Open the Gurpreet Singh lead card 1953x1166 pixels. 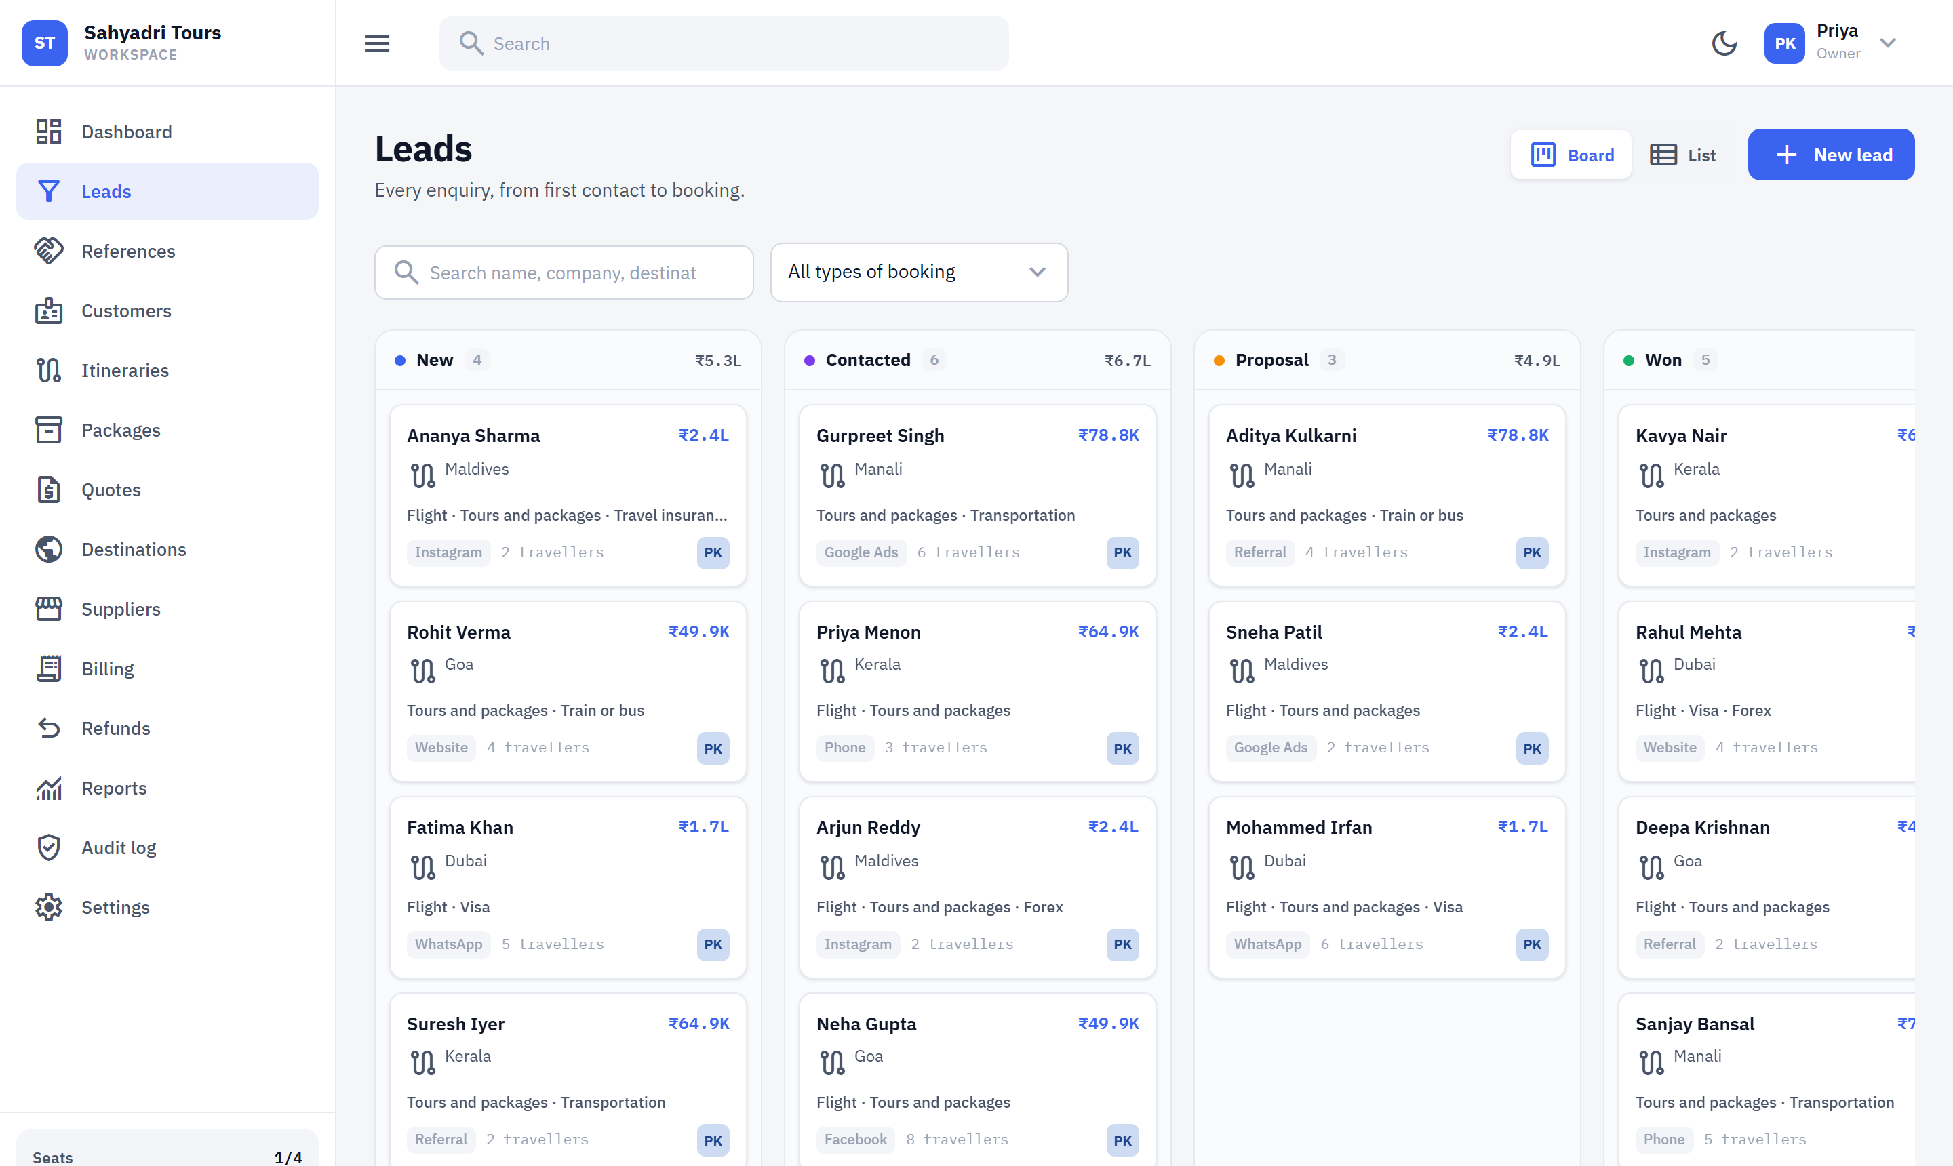pyautogui.click(x=977, y=496)
